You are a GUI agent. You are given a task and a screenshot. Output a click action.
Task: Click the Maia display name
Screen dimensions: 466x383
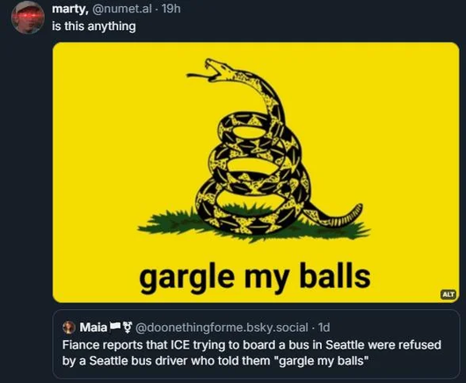click(93, 328)
